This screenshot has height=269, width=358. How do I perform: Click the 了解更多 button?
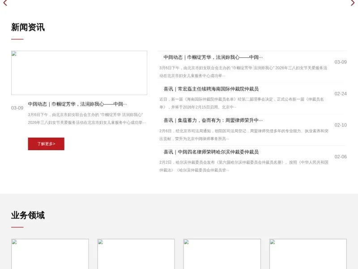[46, 144]
